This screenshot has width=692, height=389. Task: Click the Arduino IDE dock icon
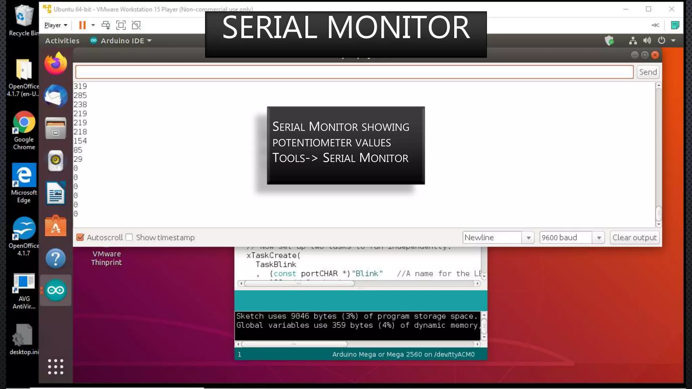pos(56,290)
